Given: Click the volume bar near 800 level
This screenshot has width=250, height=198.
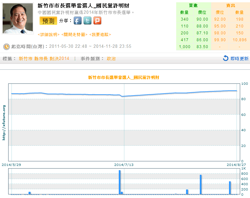Looking at the screenshot, I should click(200, 185).
